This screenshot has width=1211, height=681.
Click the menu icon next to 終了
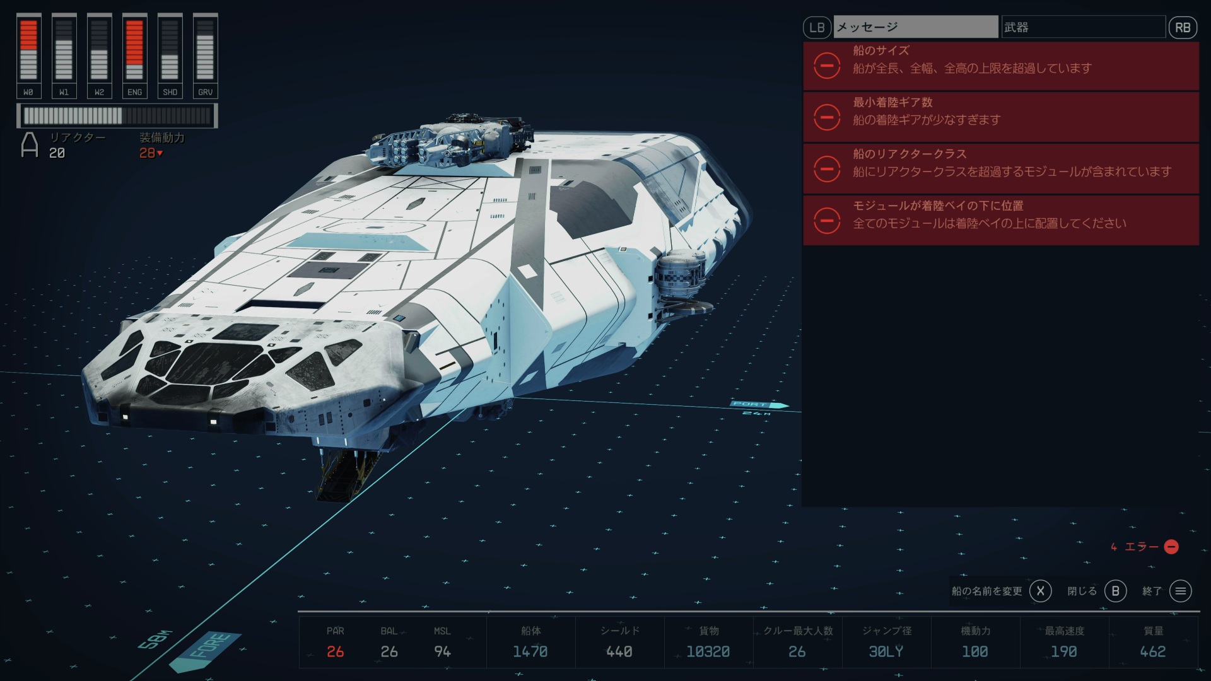(x=1181, y=591)
